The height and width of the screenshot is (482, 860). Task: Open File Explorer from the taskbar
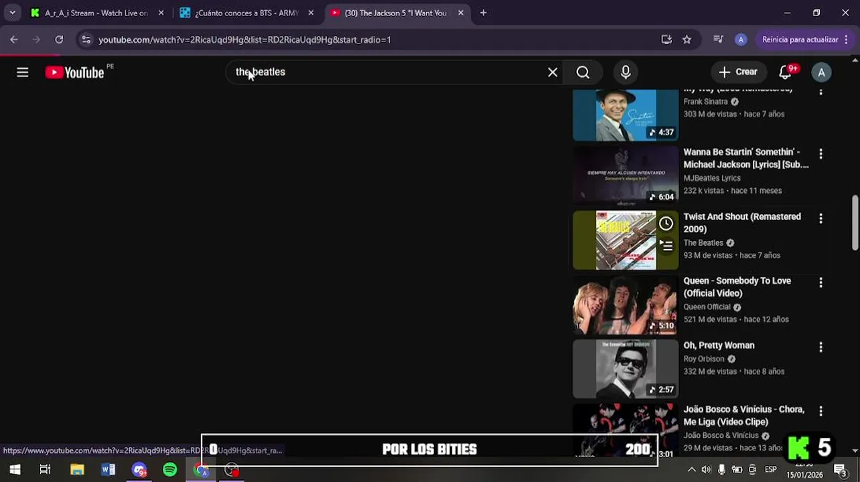(x=77, y=470)
